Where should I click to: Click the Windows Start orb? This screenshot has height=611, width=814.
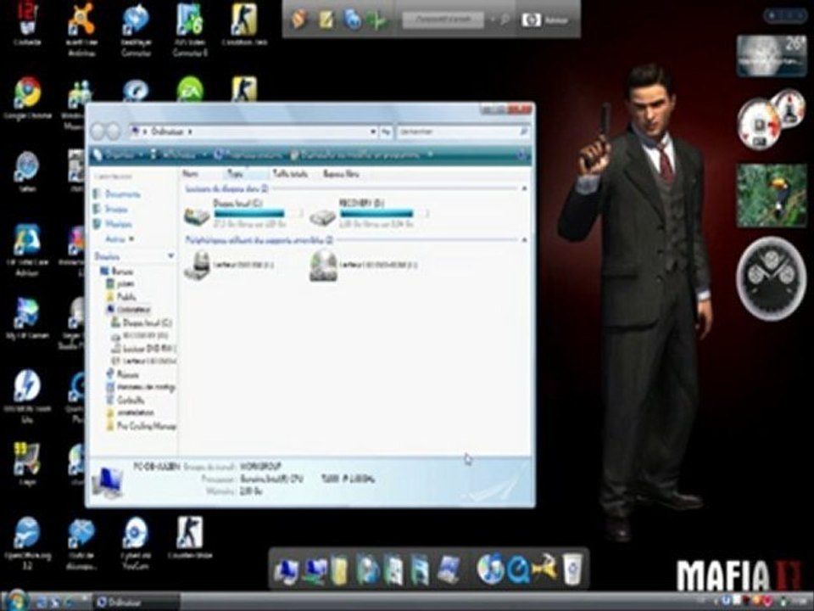click(x=17, y=601)
